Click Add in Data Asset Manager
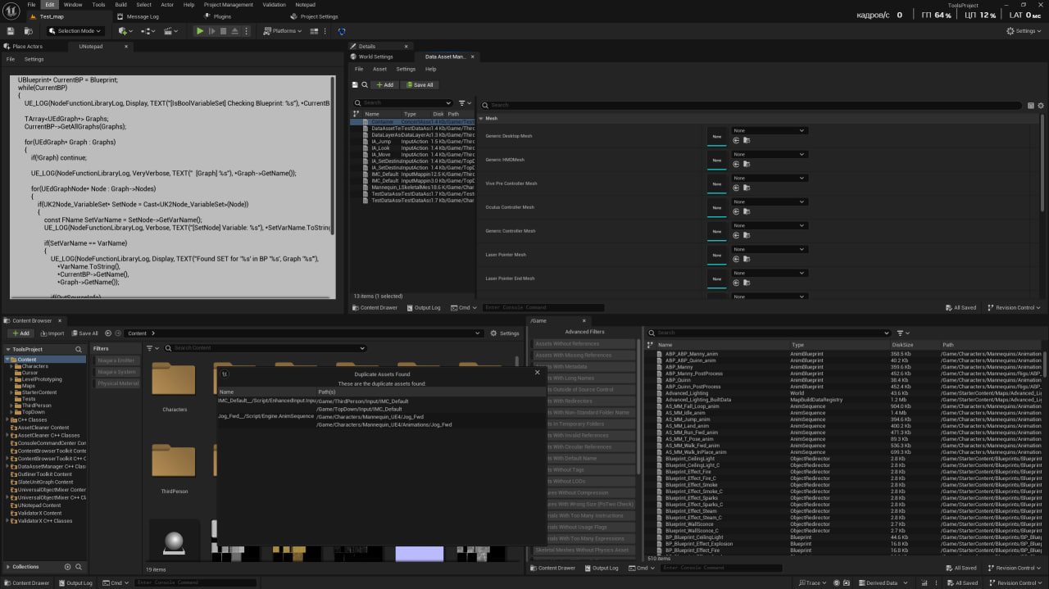The height and width of the screenshot is (589, 1049). (385, 84)
